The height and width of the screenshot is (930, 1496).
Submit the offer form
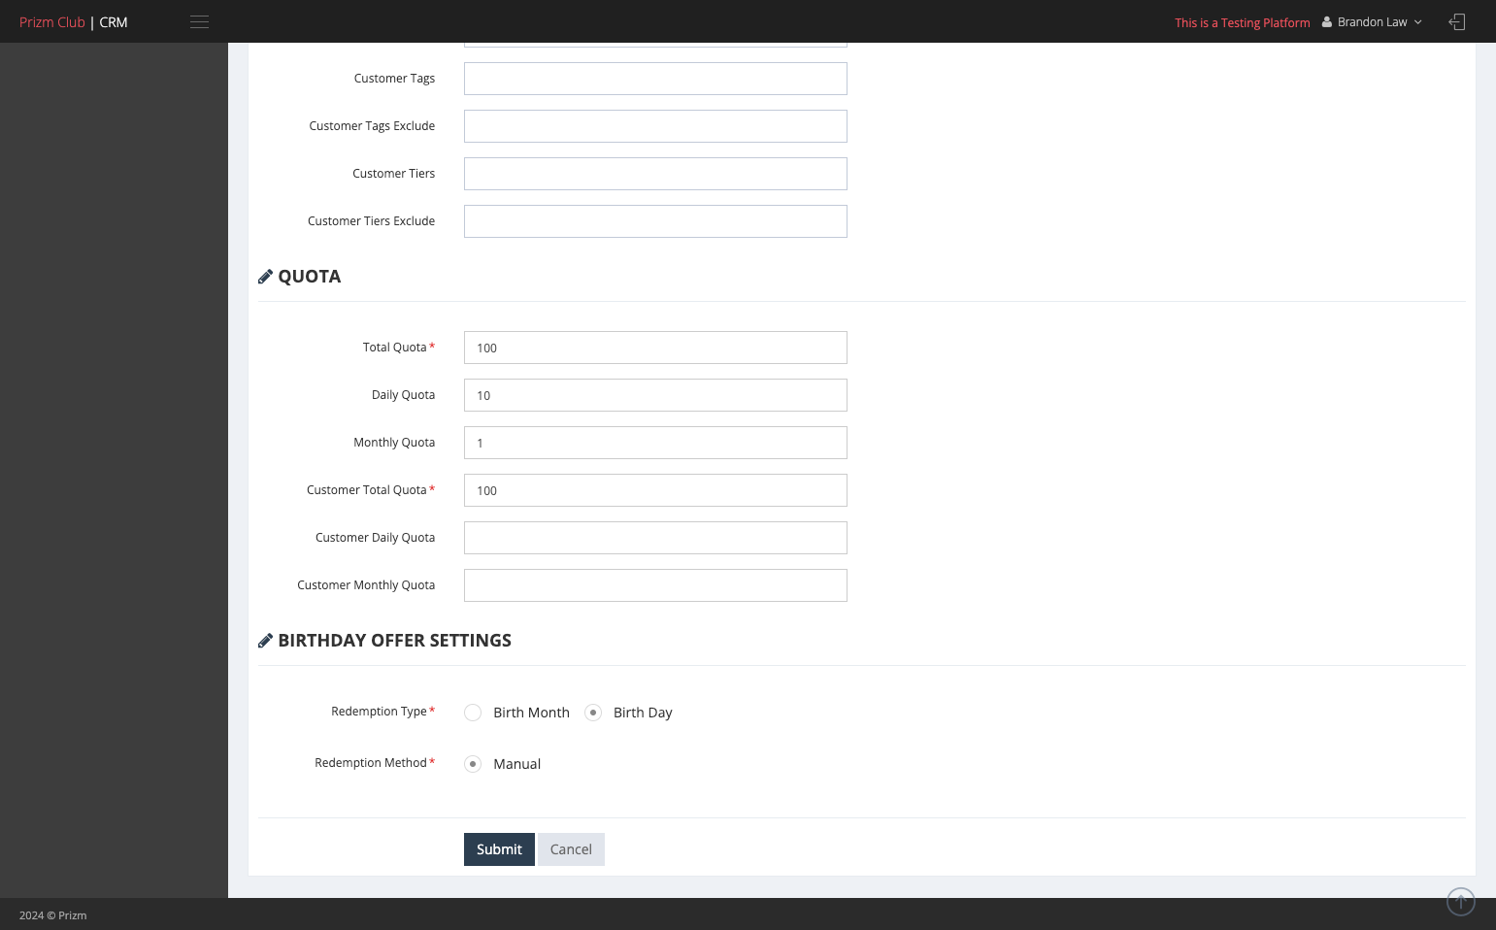click(499, 849)
